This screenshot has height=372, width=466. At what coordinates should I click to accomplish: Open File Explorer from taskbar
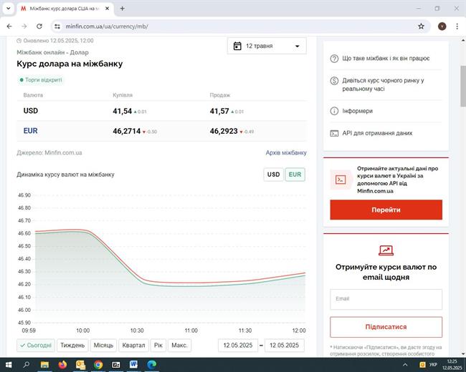click(44, 365)
